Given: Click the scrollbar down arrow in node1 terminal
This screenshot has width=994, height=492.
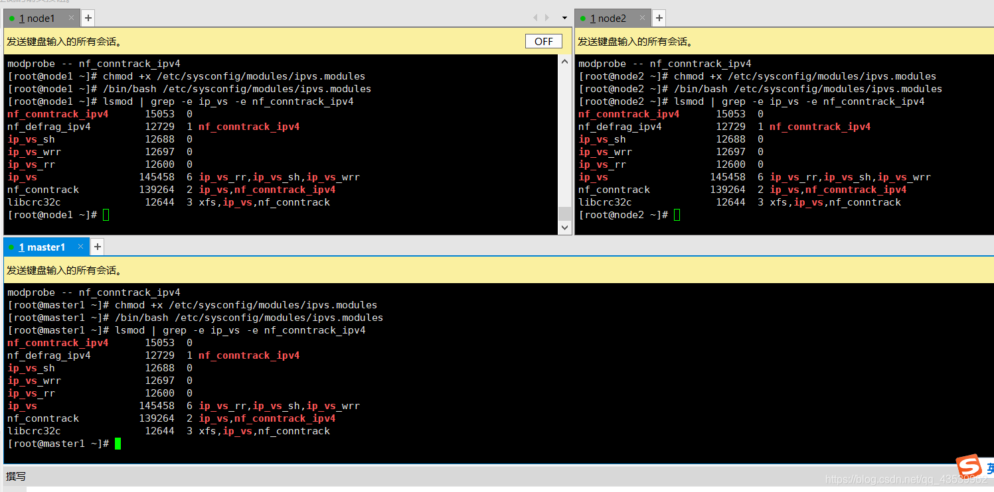Looking at the screenshot, I should (x=565, y=227).
